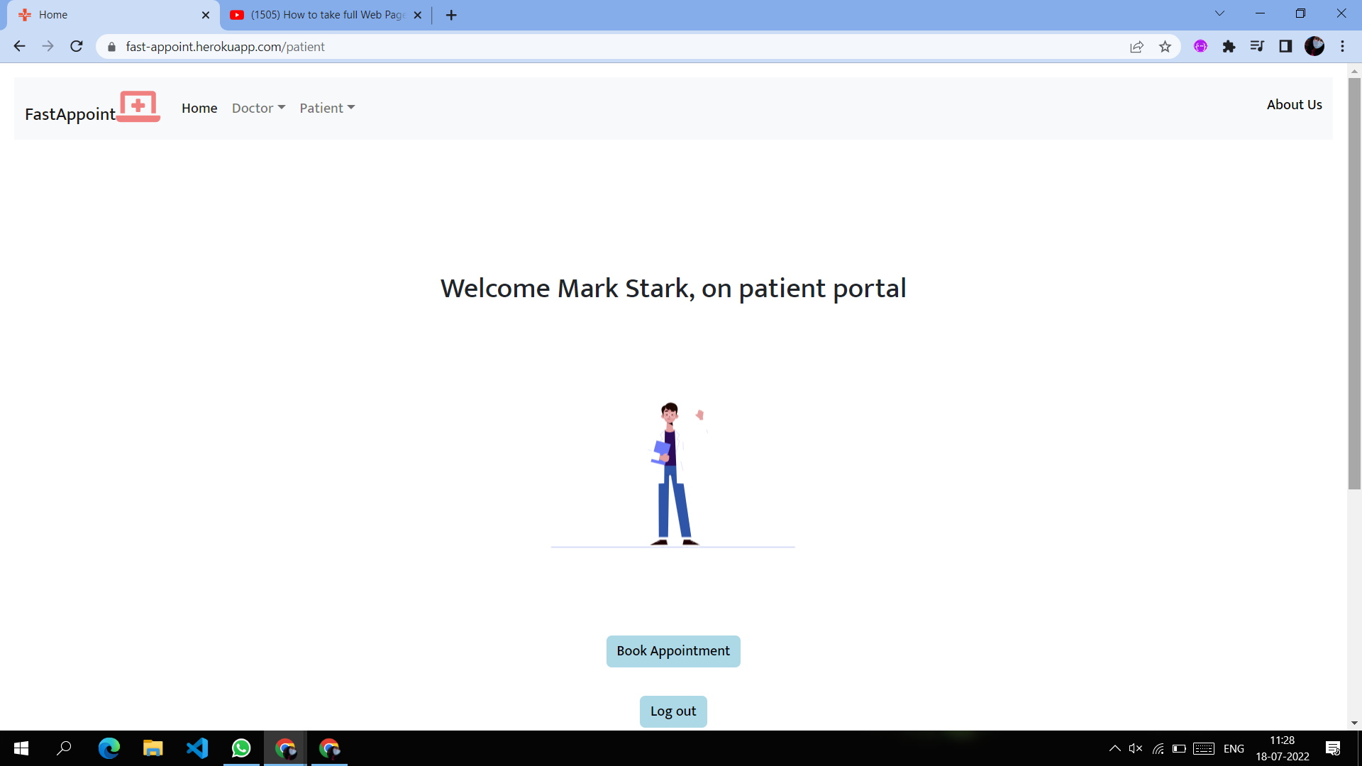
Task: Open the side panel icon in Chrome toolbar
Action: coord(1286,46)
